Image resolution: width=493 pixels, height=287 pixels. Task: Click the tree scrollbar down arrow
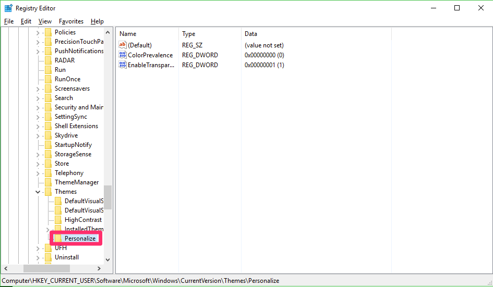(107, 259)
